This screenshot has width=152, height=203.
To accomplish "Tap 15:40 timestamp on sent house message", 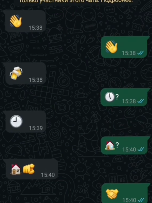I will (x=129, y=149).
